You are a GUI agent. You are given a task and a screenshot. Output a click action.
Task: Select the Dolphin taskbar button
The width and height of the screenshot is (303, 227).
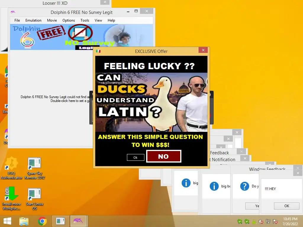coord(79,221)
